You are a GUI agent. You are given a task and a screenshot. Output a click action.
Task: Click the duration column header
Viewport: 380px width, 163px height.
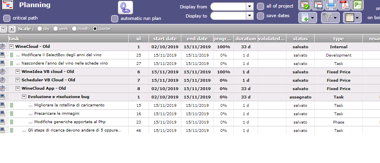pos(246,39)
